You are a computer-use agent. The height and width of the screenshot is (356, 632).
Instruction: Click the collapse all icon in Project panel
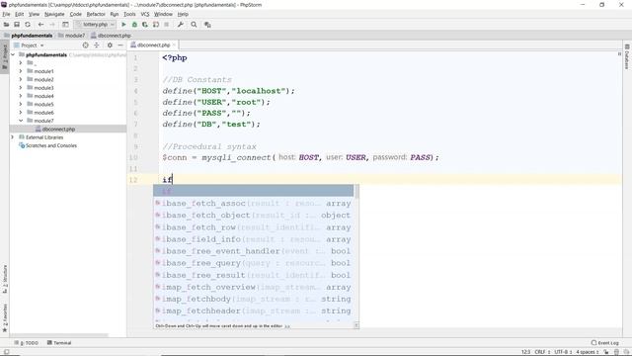97,45
